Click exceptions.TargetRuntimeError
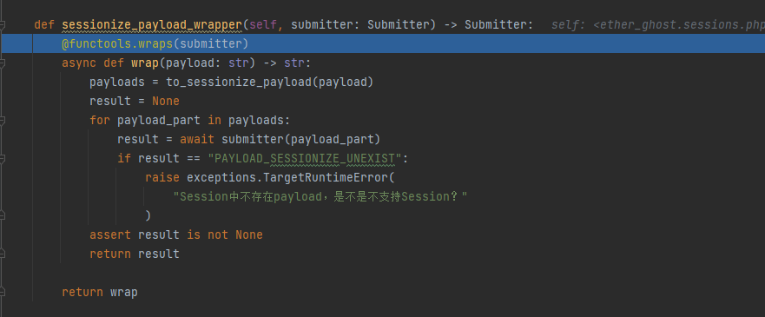The image size is (765, 317). click(x=287, y=177)
